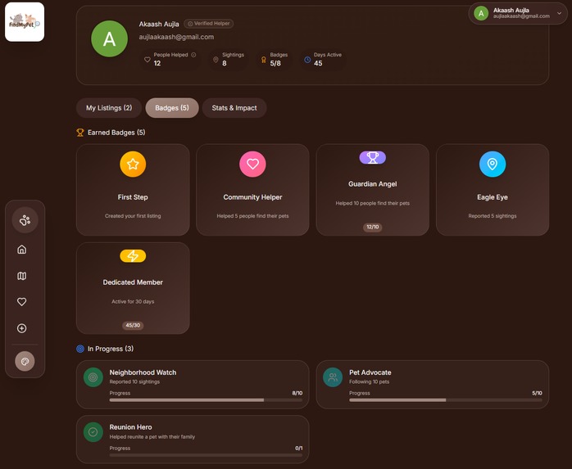
Task: Open favorites heart icon in sidebar
Action: 22,302
